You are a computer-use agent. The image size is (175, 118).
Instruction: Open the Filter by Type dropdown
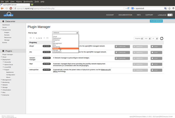click(66, 33)
